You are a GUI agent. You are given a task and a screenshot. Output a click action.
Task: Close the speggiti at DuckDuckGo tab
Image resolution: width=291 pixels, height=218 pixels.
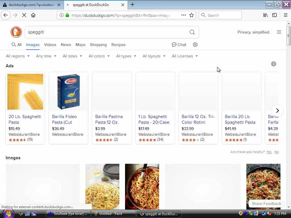(123, 5)
